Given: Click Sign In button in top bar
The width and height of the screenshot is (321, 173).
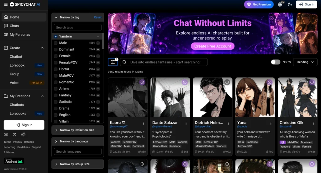Looking at the screenshot, I should [307, 4].
